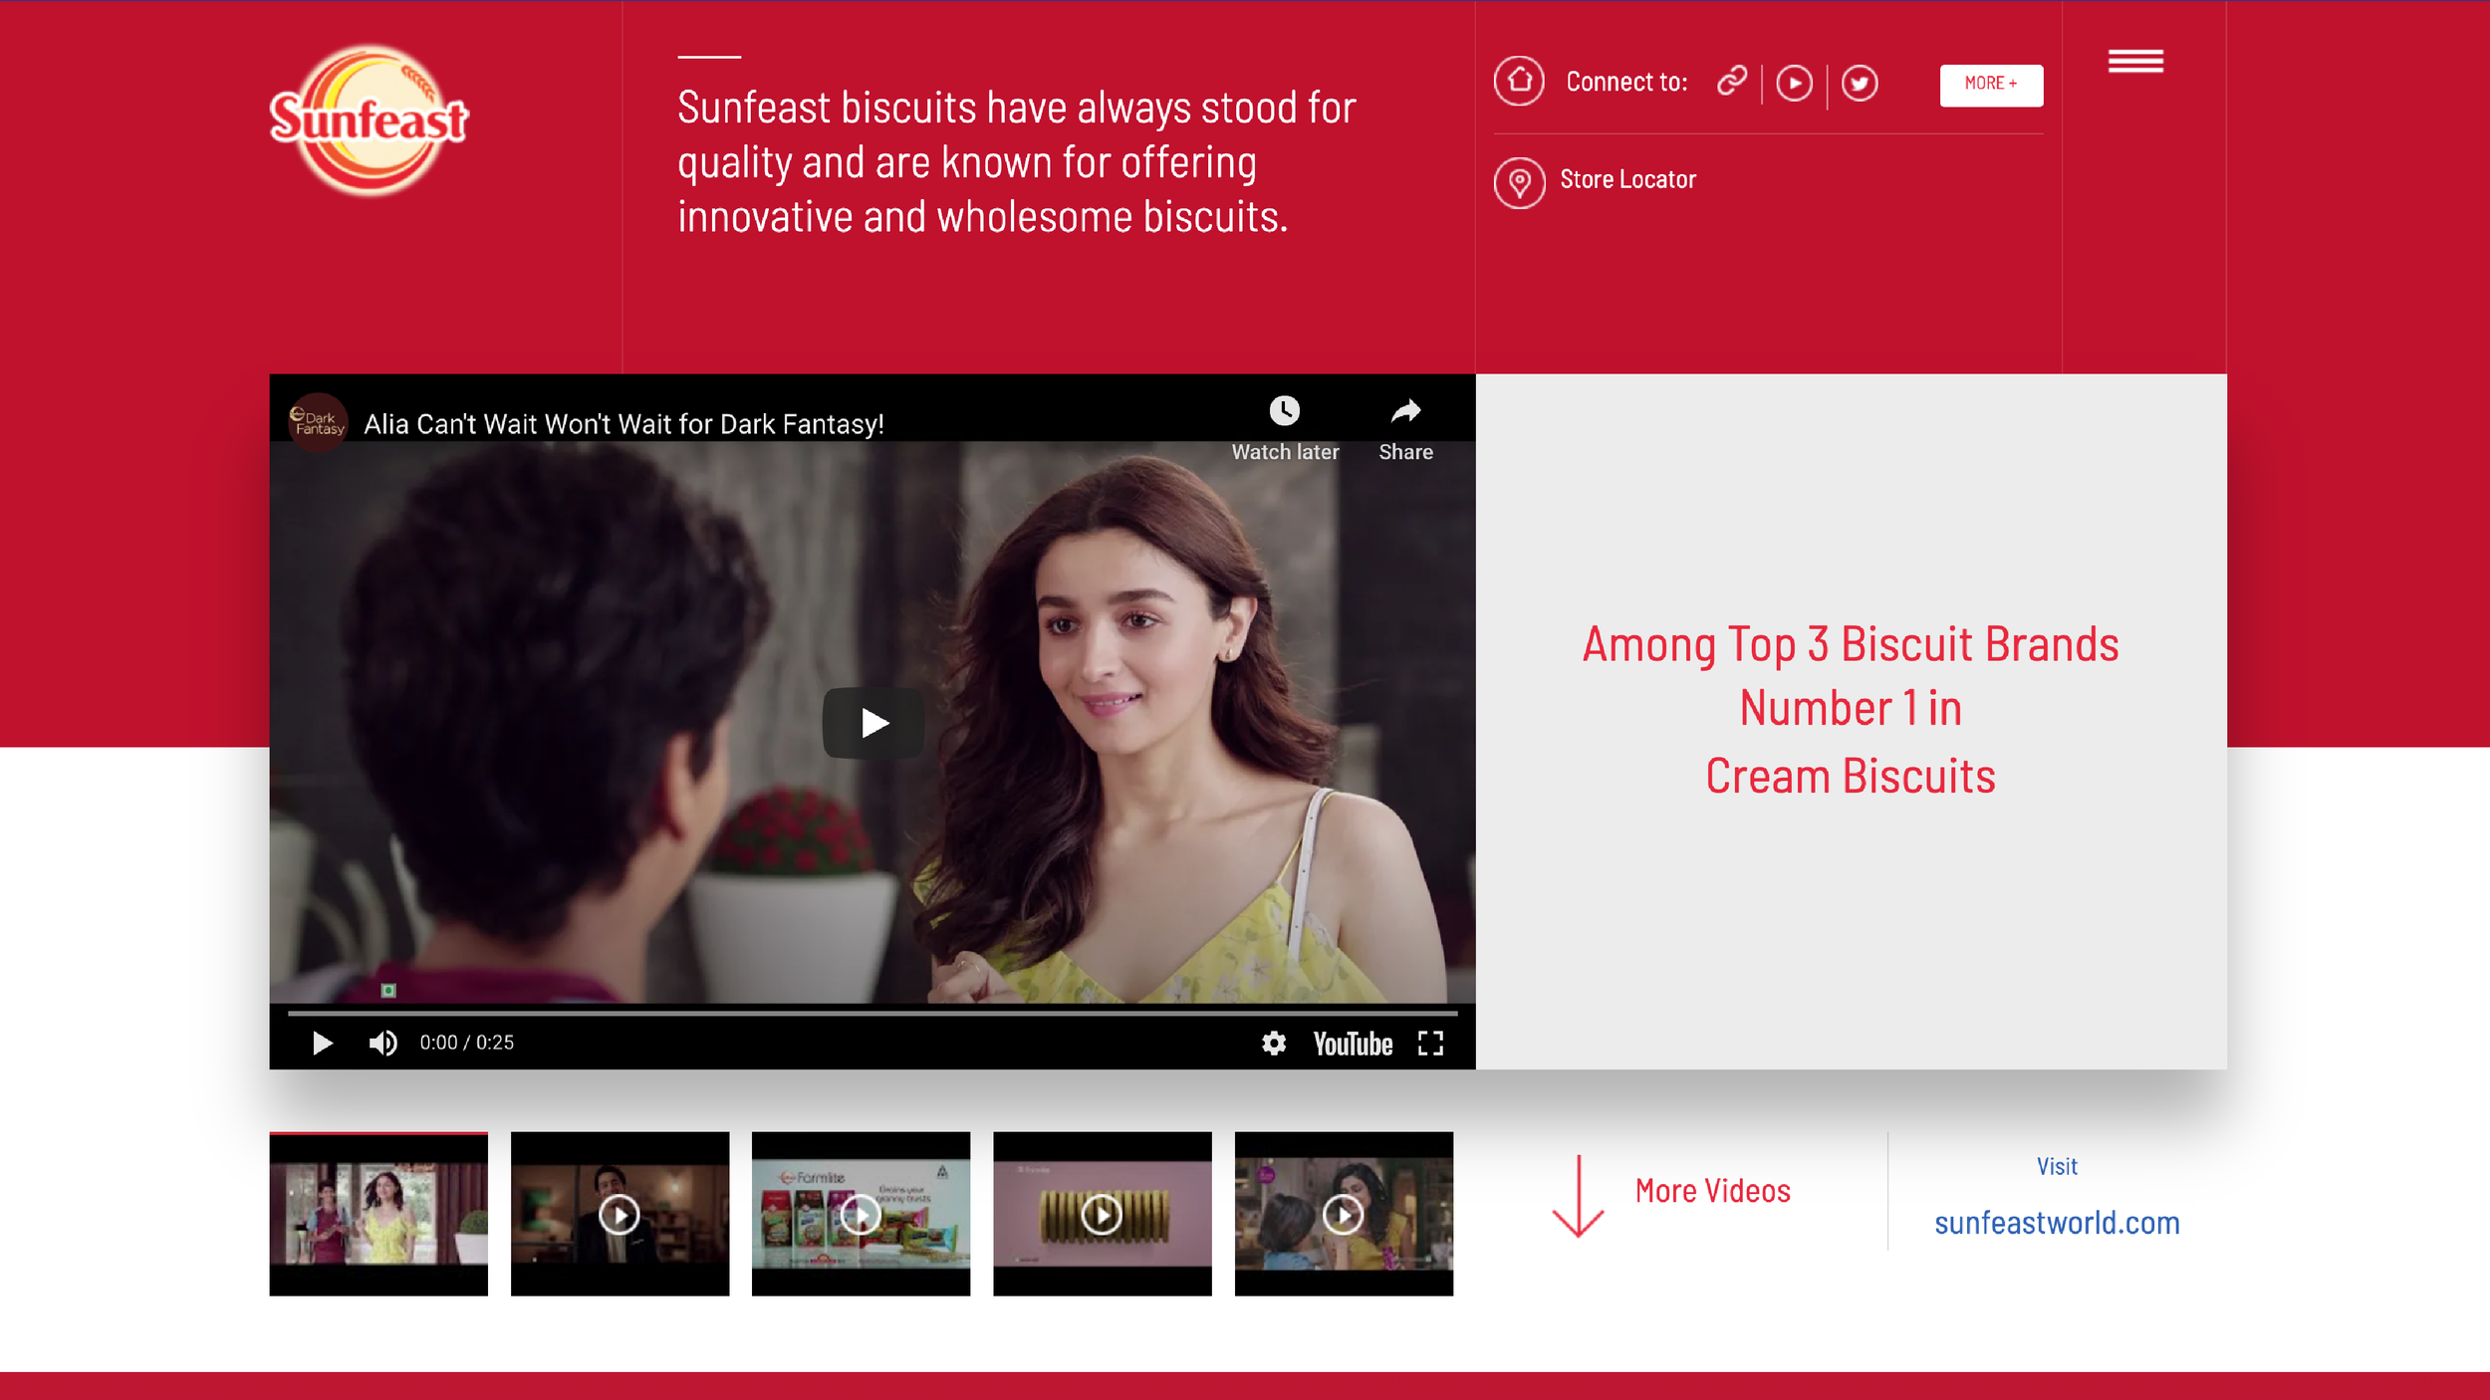Play the Farmlite products thumbnail
Image resolution: width=2490 pixels, height=1400 pixels.
click(x=861, y=1214)
